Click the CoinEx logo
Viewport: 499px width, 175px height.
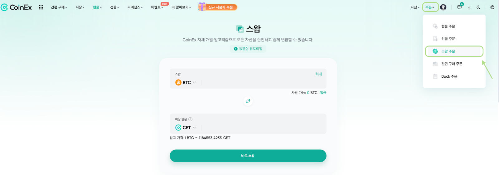(17, 7)
